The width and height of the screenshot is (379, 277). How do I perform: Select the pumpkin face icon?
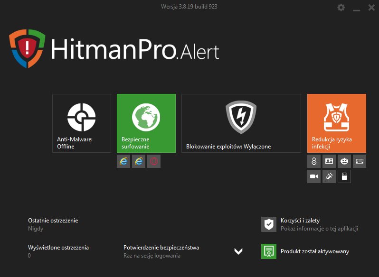(344, 161)
